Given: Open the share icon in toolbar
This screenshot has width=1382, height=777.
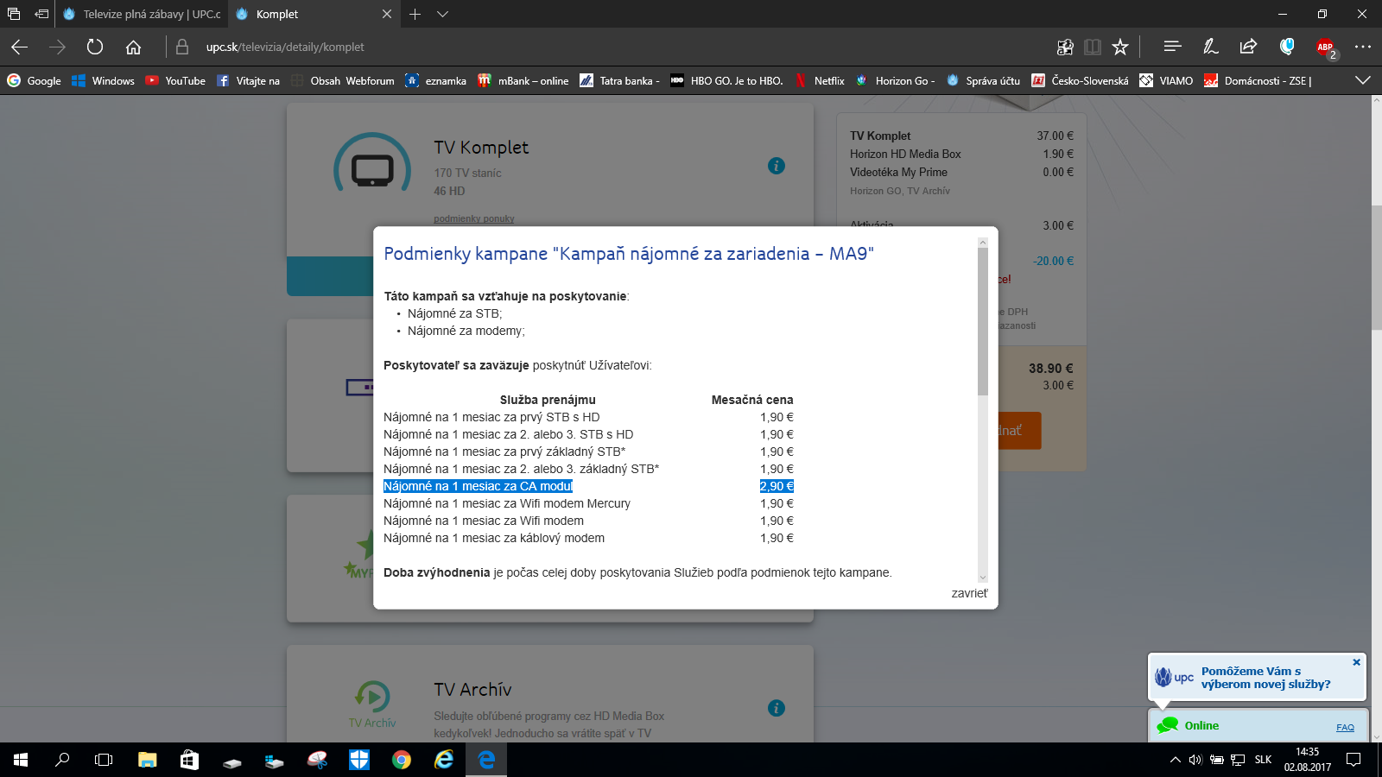Looking at the screenshot, I should point(1248,47).
